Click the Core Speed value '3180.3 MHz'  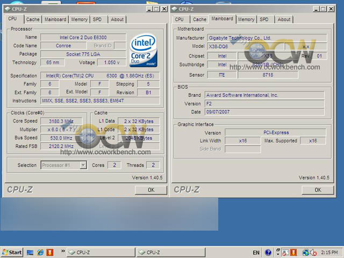61,121
